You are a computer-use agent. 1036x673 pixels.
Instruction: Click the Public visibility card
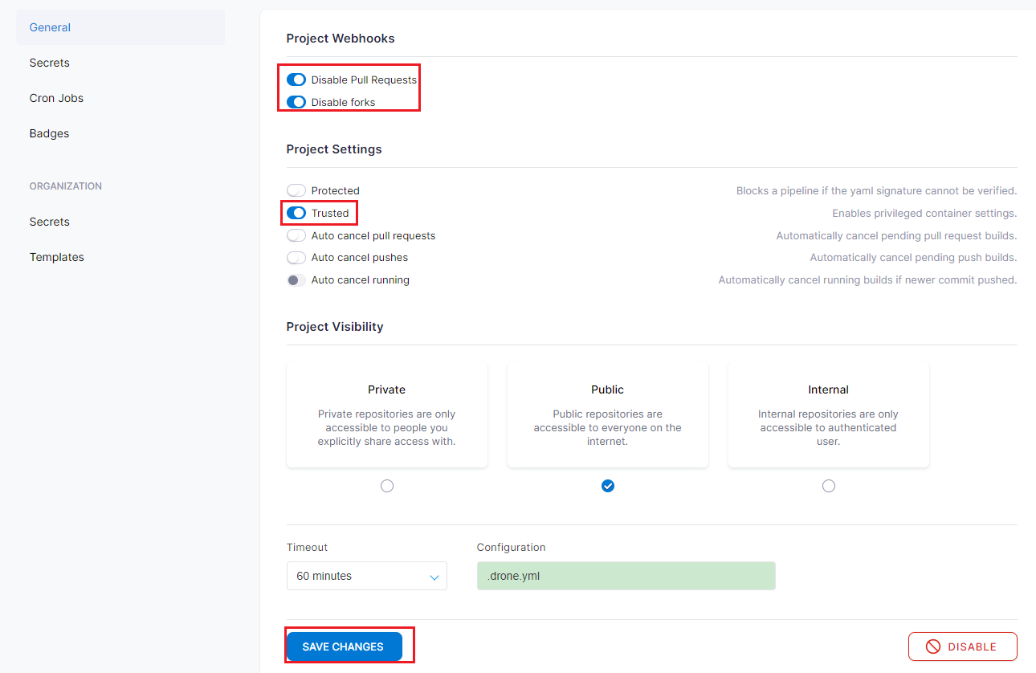[x=608, y=414]
